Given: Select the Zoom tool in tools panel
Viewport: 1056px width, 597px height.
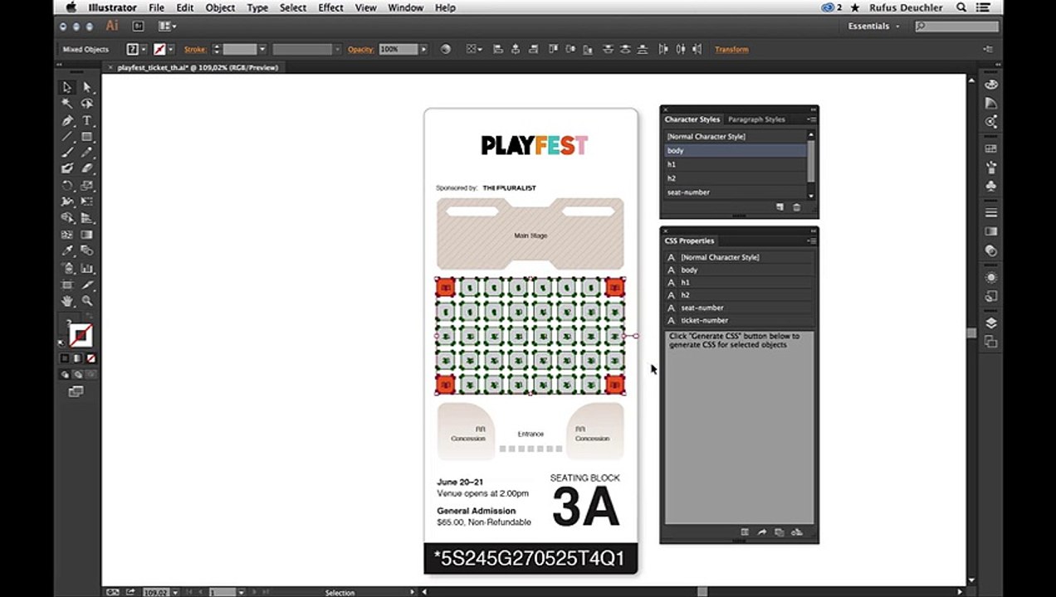Looking at the screenshot, I should click(x=87, y=301).
